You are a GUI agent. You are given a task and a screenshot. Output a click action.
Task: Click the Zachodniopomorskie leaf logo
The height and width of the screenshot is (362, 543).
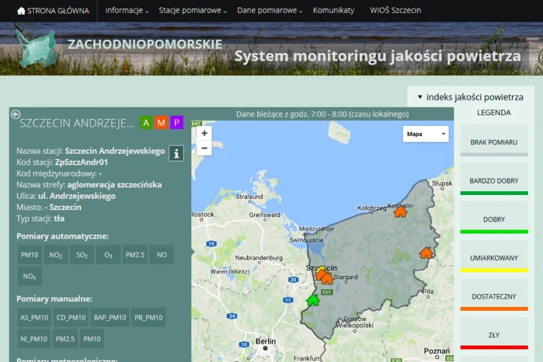pos(37,49)
